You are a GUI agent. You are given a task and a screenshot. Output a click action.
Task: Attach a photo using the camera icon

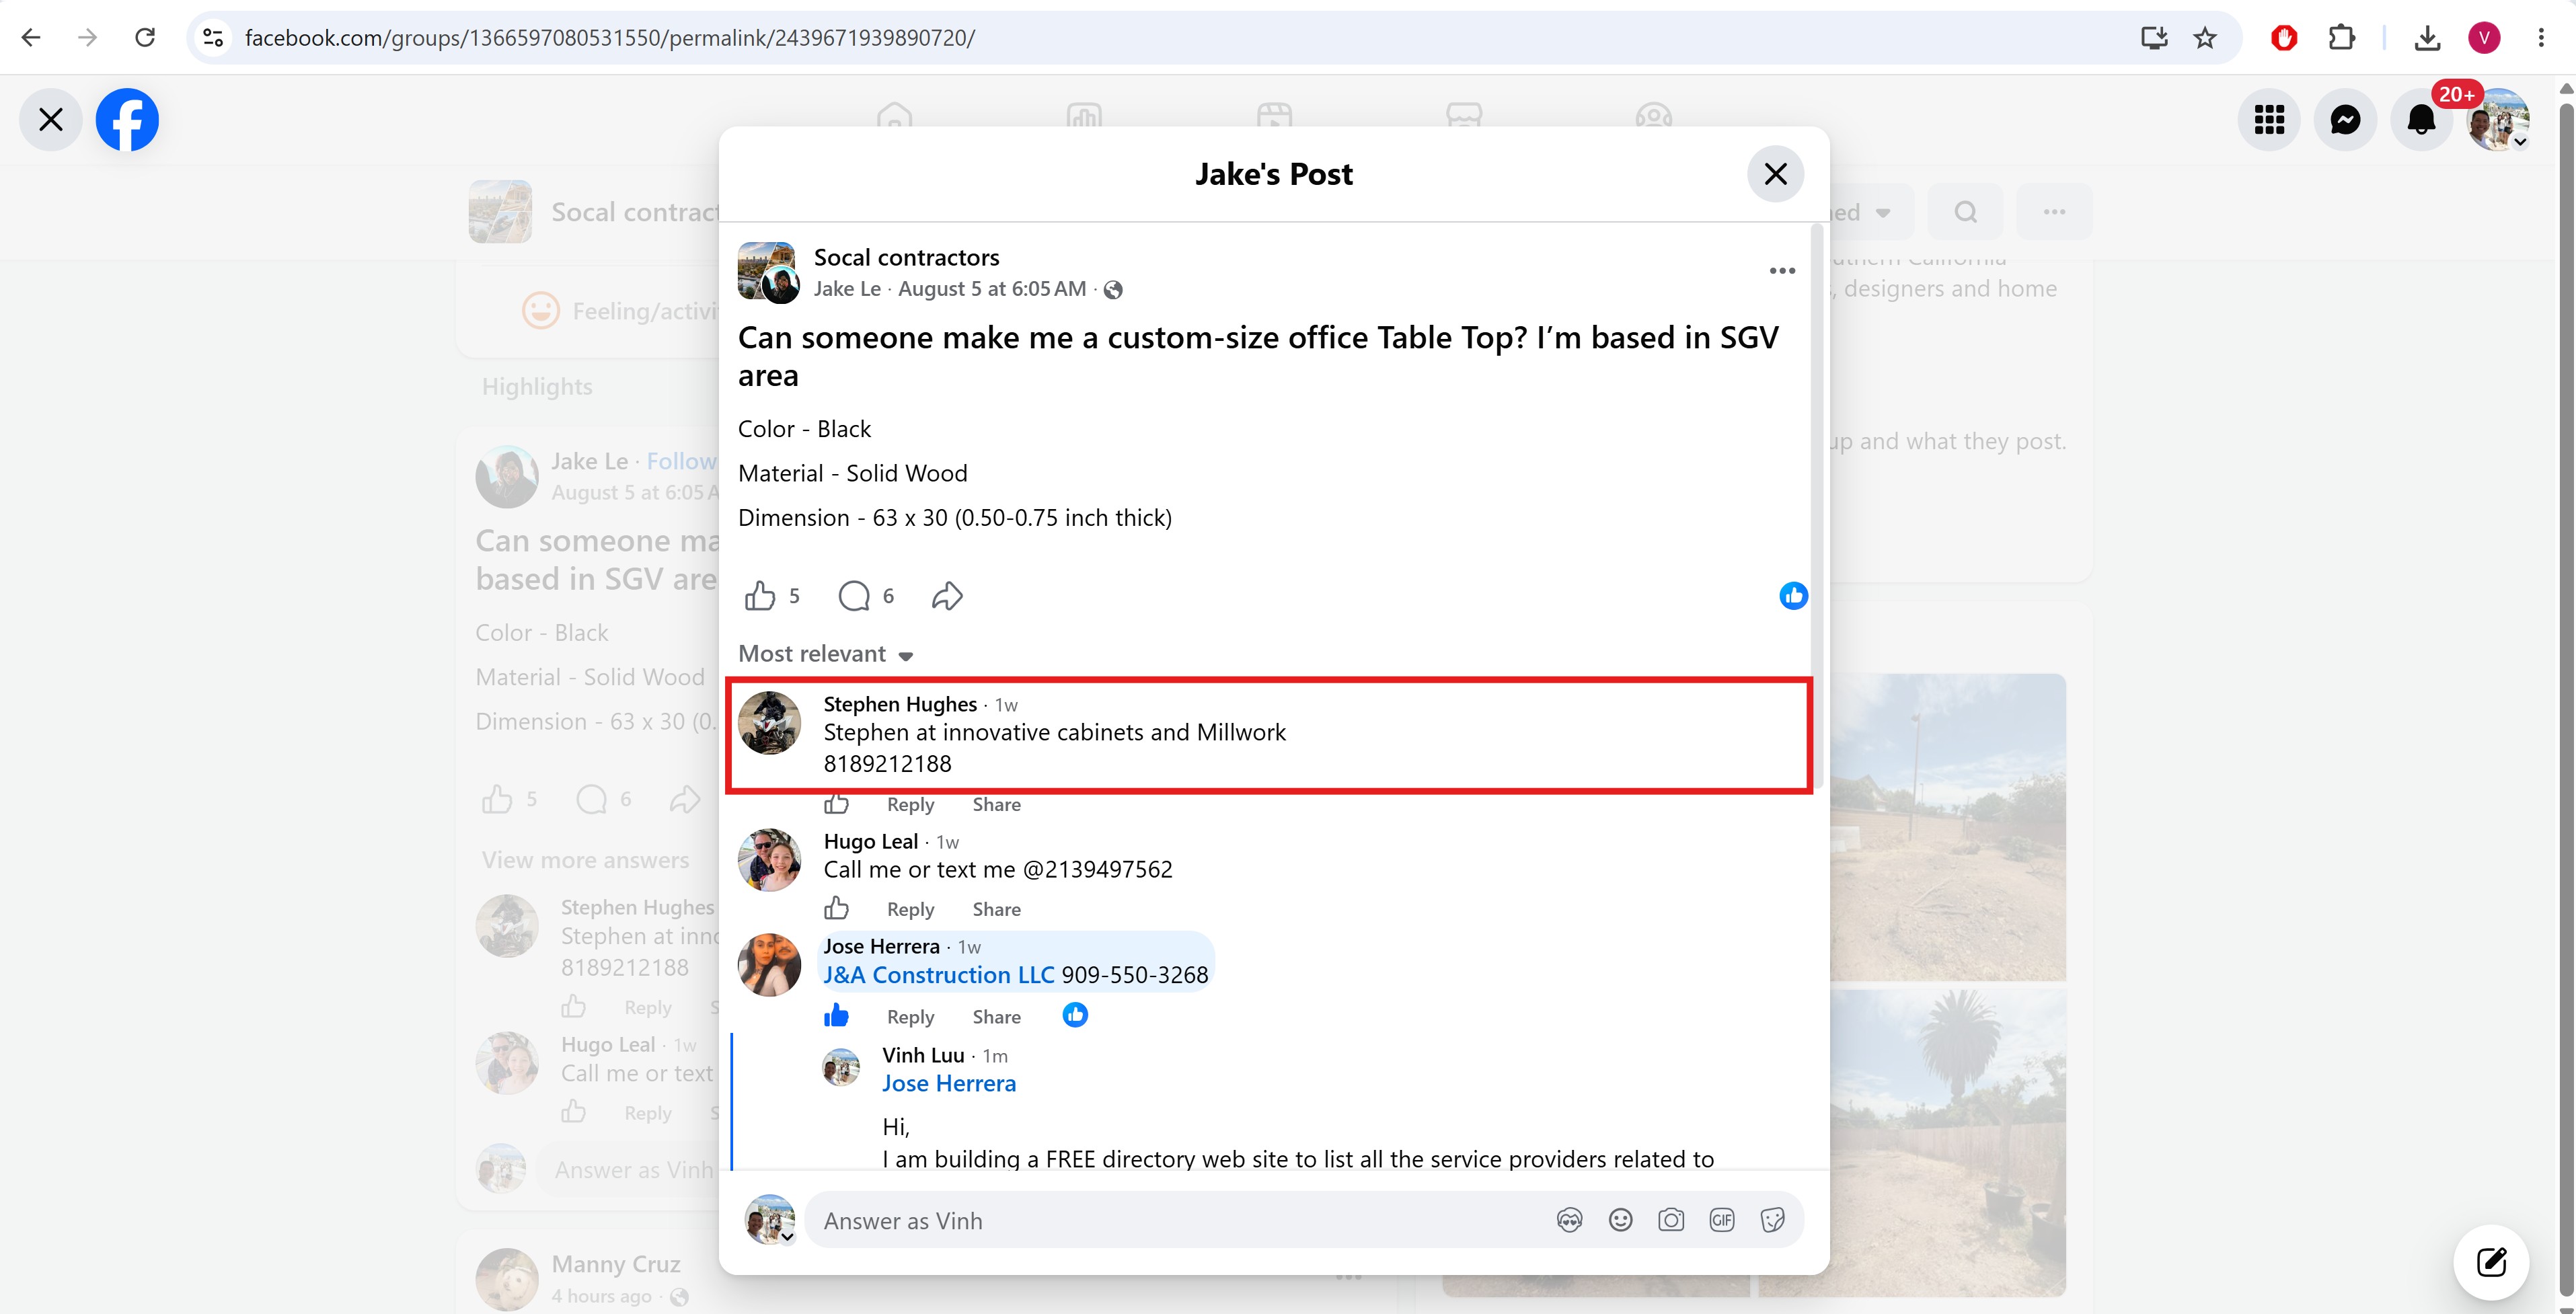point(1671,1220)
